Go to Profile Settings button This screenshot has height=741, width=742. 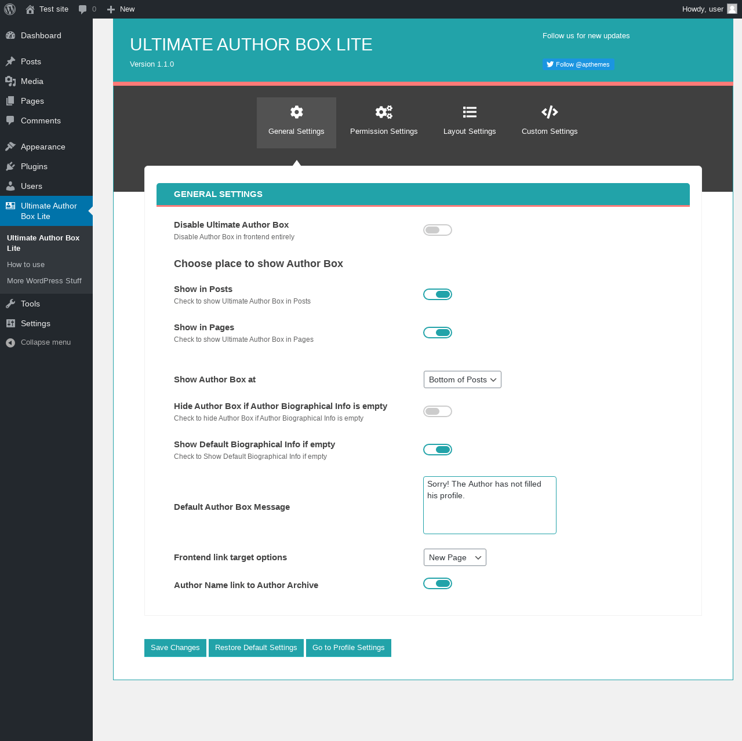(x=348, y=648)
